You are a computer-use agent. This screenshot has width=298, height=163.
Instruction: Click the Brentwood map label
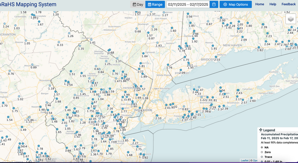(206, 103)
